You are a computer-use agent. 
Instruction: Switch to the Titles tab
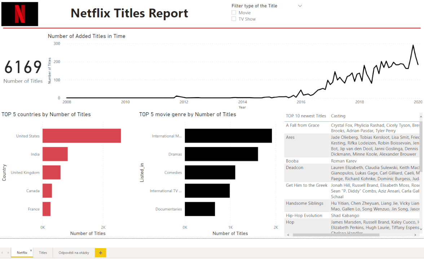[x=43, y=253]
